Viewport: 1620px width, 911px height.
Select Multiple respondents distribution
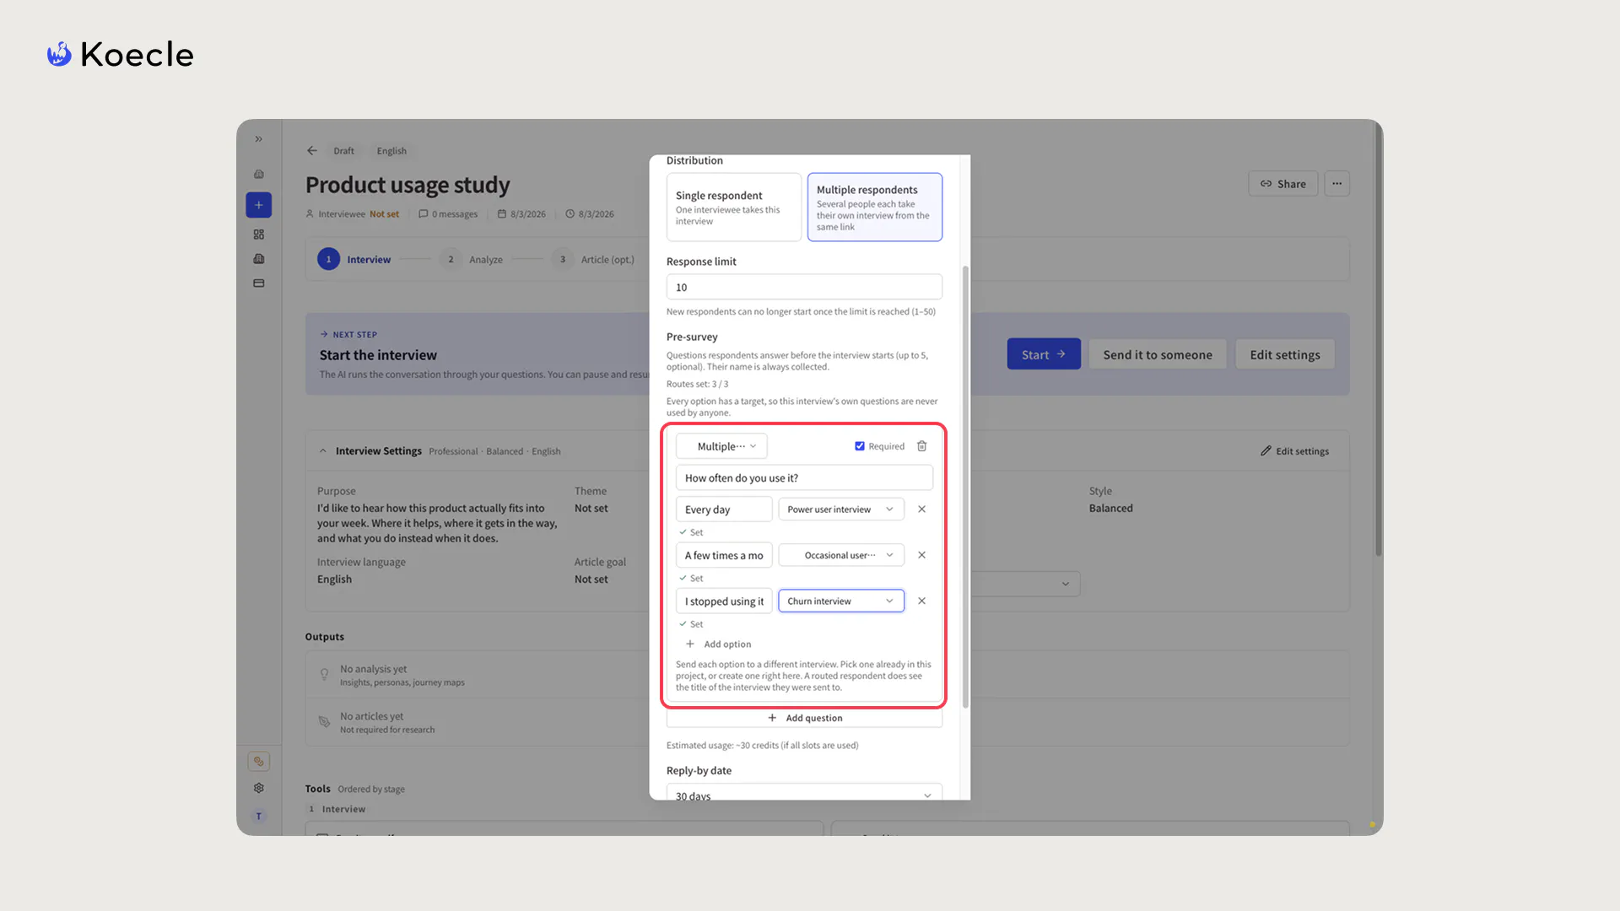click(875, 208)
